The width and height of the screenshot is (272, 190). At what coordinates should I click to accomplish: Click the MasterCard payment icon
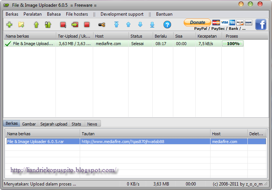click(216, 22)
